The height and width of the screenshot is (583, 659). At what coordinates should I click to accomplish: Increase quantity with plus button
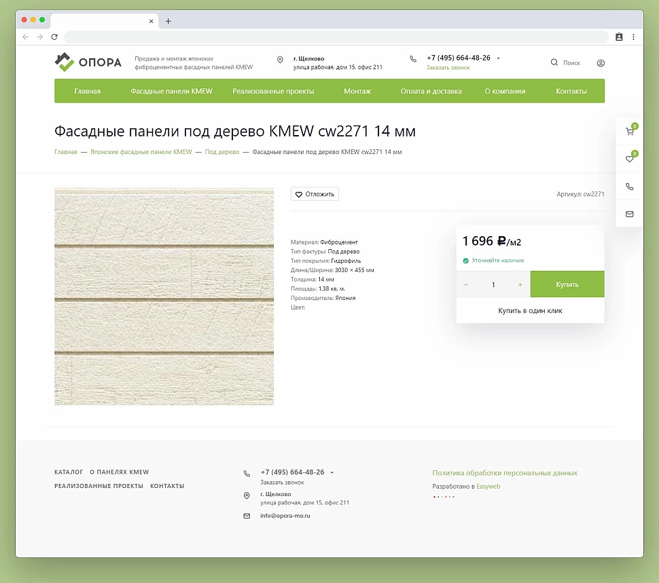pos(520,284)
